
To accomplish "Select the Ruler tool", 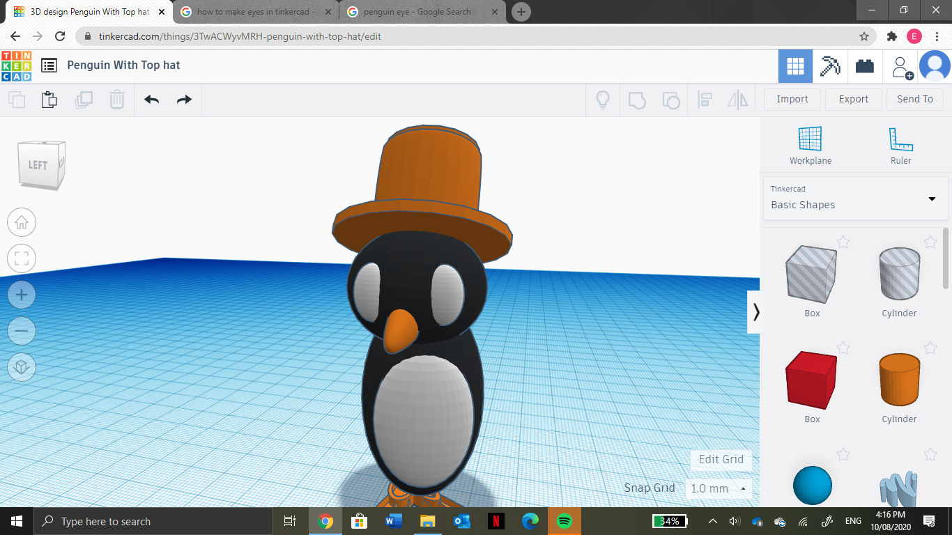I will pyautogui.click(x=900, y=146).
